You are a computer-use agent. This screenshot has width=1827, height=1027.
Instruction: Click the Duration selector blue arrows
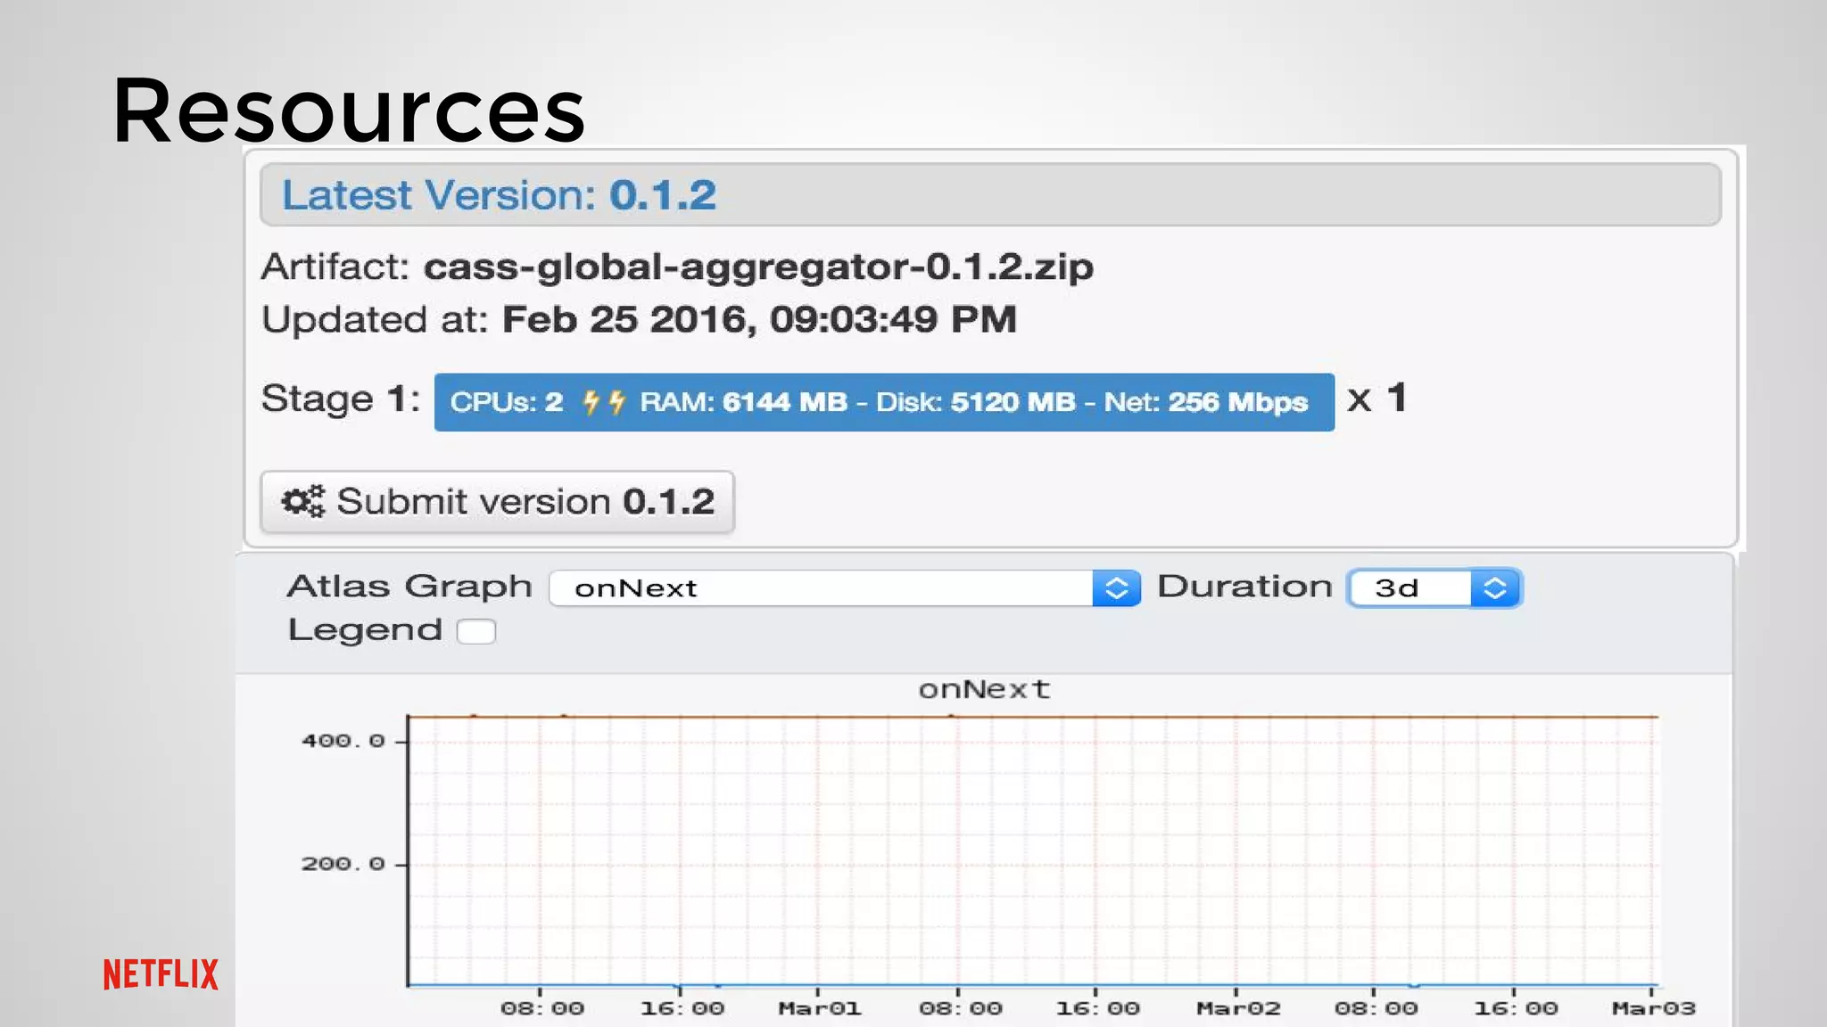pos(1495,588)
